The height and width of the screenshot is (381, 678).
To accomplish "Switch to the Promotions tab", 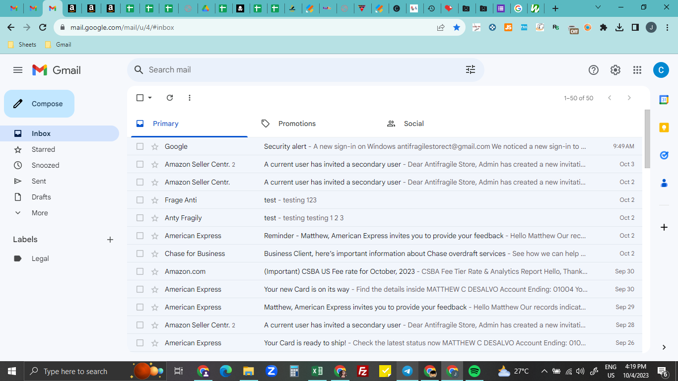I will (315, 124).
